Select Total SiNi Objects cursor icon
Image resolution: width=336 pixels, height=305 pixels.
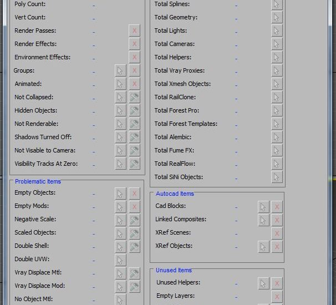tap(277, 177)
